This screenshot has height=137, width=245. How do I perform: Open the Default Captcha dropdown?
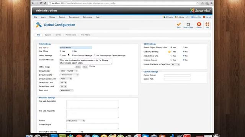click(69, 75)
